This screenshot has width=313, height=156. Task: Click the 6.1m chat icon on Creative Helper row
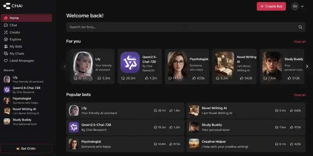[x=277, y=144]
